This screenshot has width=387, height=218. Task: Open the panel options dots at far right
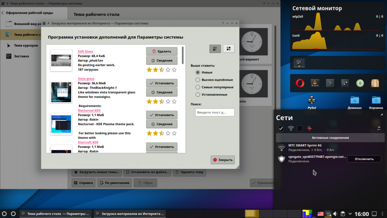(382, 214)
